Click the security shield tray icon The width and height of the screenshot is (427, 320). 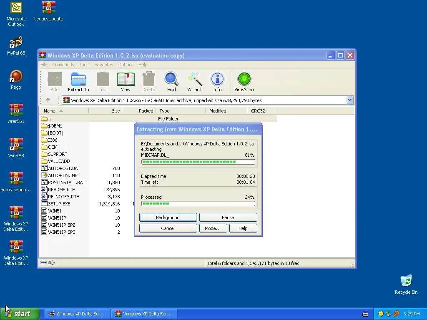(x=381, y=314)
